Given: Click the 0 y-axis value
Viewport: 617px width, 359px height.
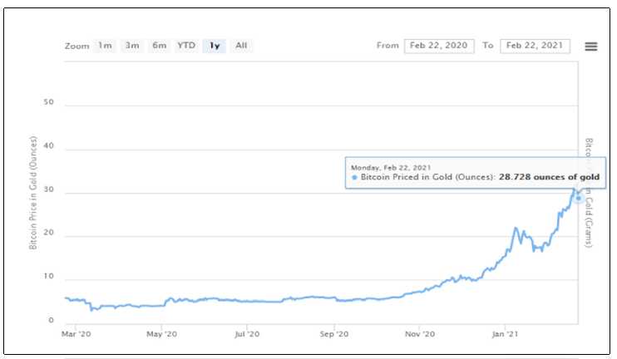Looking at the screenshot, I should (x=51, y=321).
